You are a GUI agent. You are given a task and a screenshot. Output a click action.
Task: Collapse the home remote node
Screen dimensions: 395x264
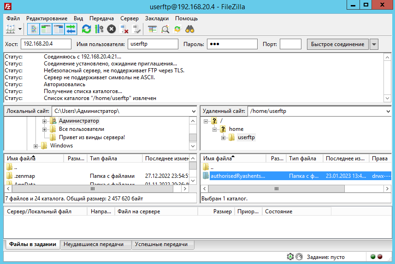[215, 129]
